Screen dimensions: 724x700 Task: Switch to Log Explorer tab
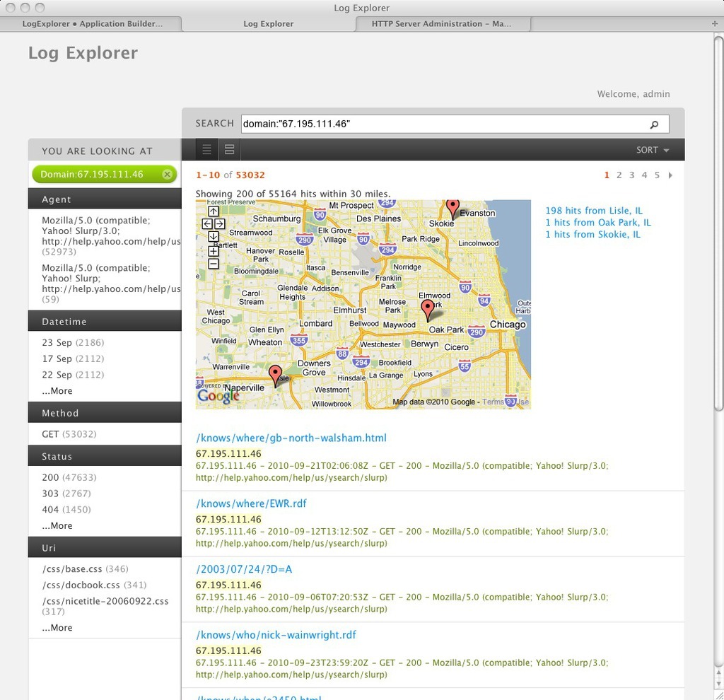[268, 23]
